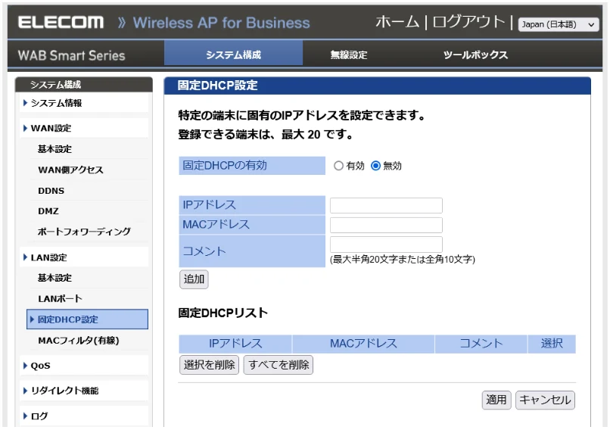Click the コメント input field
Screen dimensions: 610x430
[x=386, y=244]
